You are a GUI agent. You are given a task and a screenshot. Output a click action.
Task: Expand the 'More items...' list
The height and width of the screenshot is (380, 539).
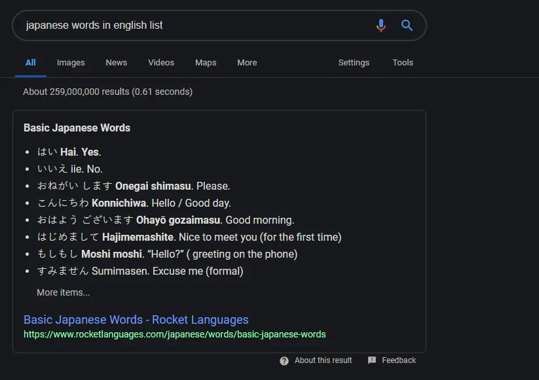(x=64, y=292)
